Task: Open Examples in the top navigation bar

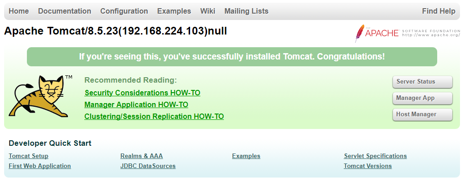Action: click(174, 11)
